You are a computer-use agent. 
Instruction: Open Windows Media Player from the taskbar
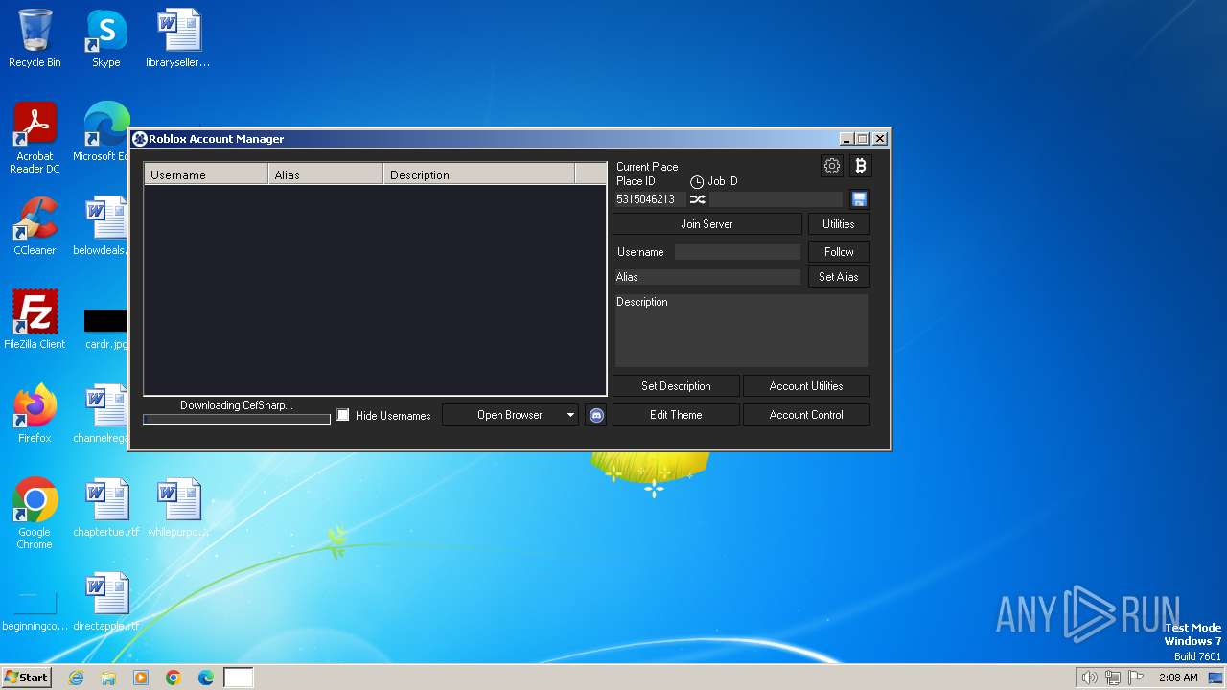(x=141, y=678)
